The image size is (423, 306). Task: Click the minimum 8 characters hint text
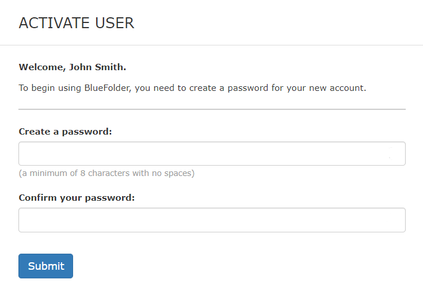106,173
